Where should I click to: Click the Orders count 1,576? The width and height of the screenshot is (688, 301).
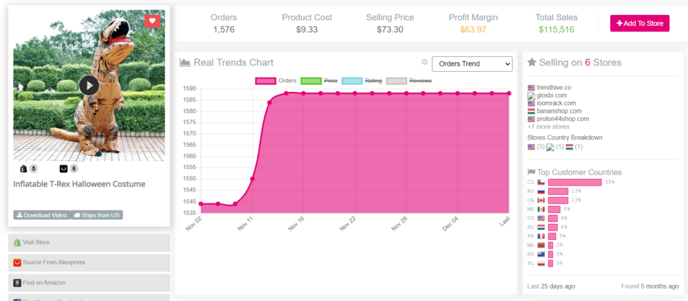[x=224, y=29]
